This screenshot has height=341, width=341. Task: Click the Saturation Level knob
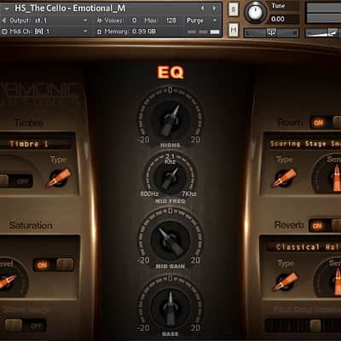7,281
